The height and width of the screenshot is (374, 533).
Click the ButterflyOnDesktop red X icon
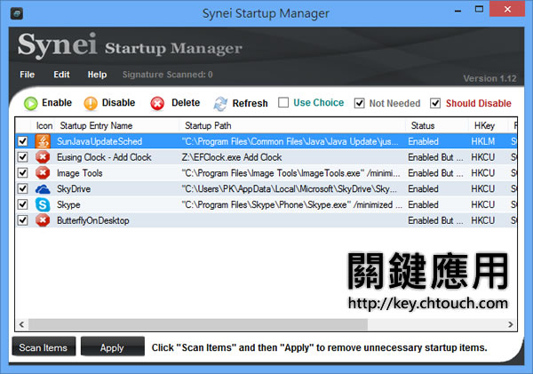43,220
